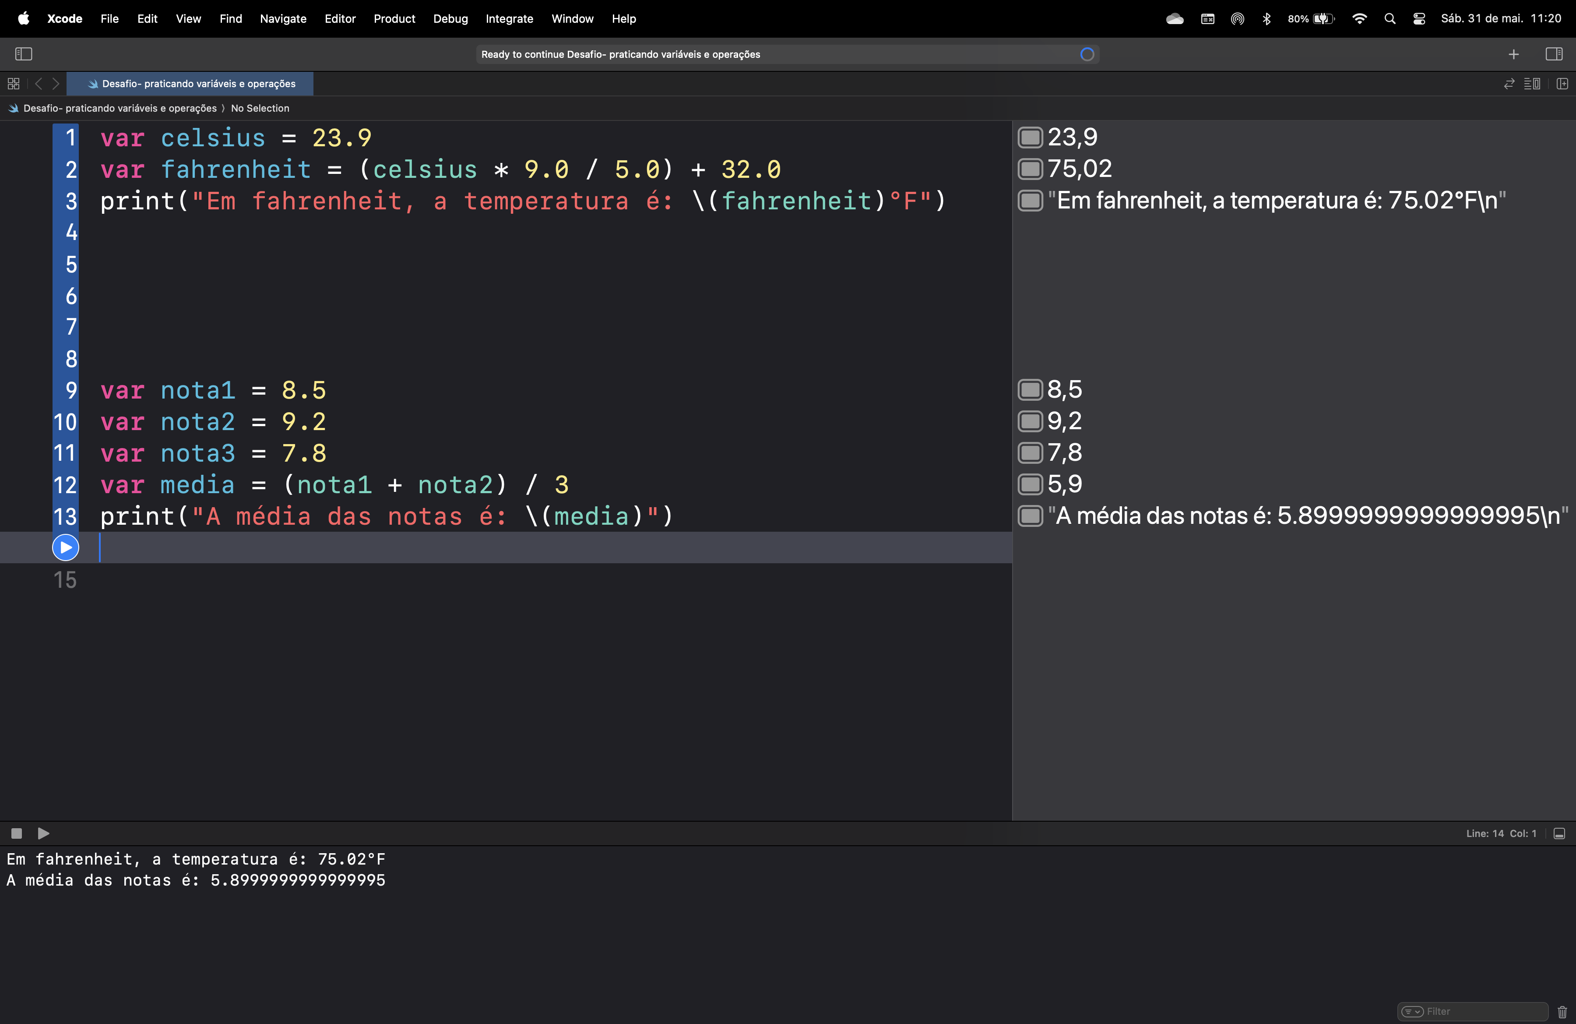Click the date and time display
Image resolution: width=1576 pixels, height=1024 pixels.
click(x=1501, y=18)
